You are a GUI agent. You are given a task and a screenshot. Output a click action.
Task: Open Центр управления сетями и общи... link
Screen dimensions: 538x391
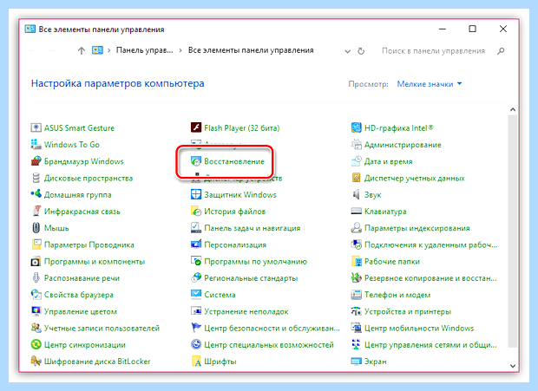pyautogui.click(x=430, y=345)
